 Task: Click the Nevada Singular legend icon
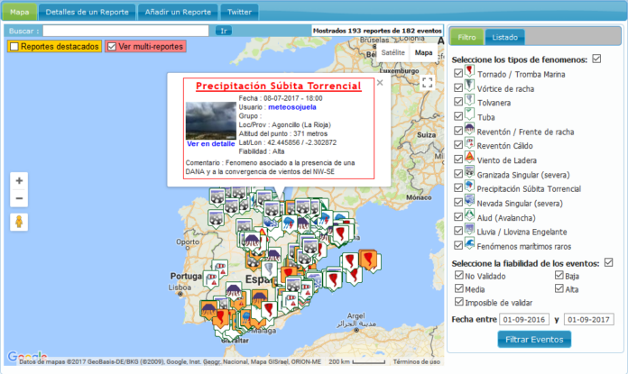tap(469, 200)
